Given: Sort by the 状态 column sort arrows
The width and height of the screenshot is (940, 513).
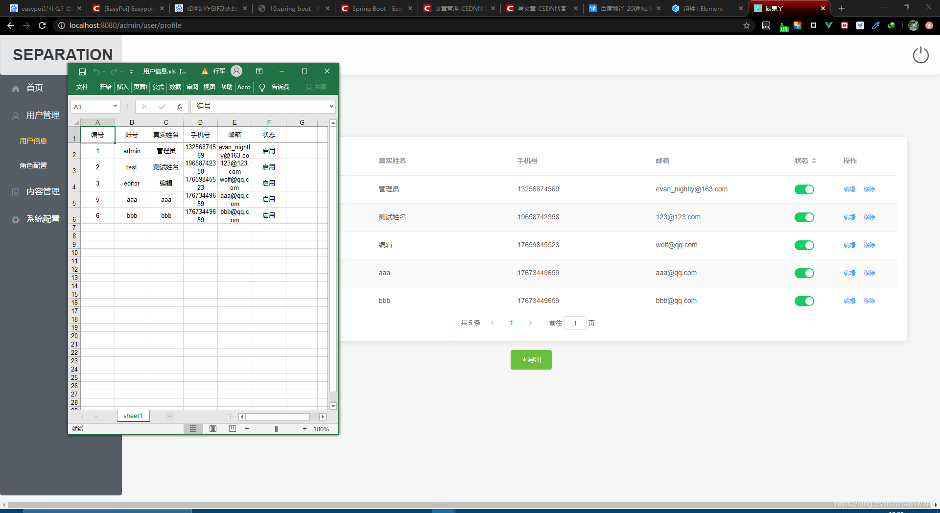Looking at the screenshot, I should pos(814,161).
